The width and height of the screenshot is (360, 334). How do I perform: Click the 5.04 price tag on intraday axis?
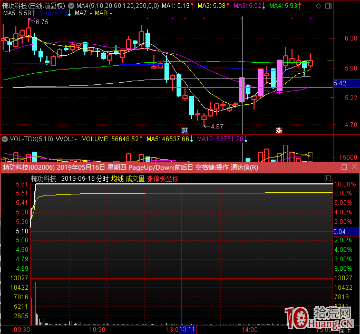346,232
